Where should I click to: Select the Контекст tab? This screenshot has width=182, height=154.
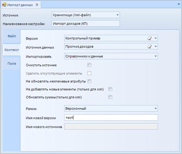pyautogui.click(x=12, y=50)
